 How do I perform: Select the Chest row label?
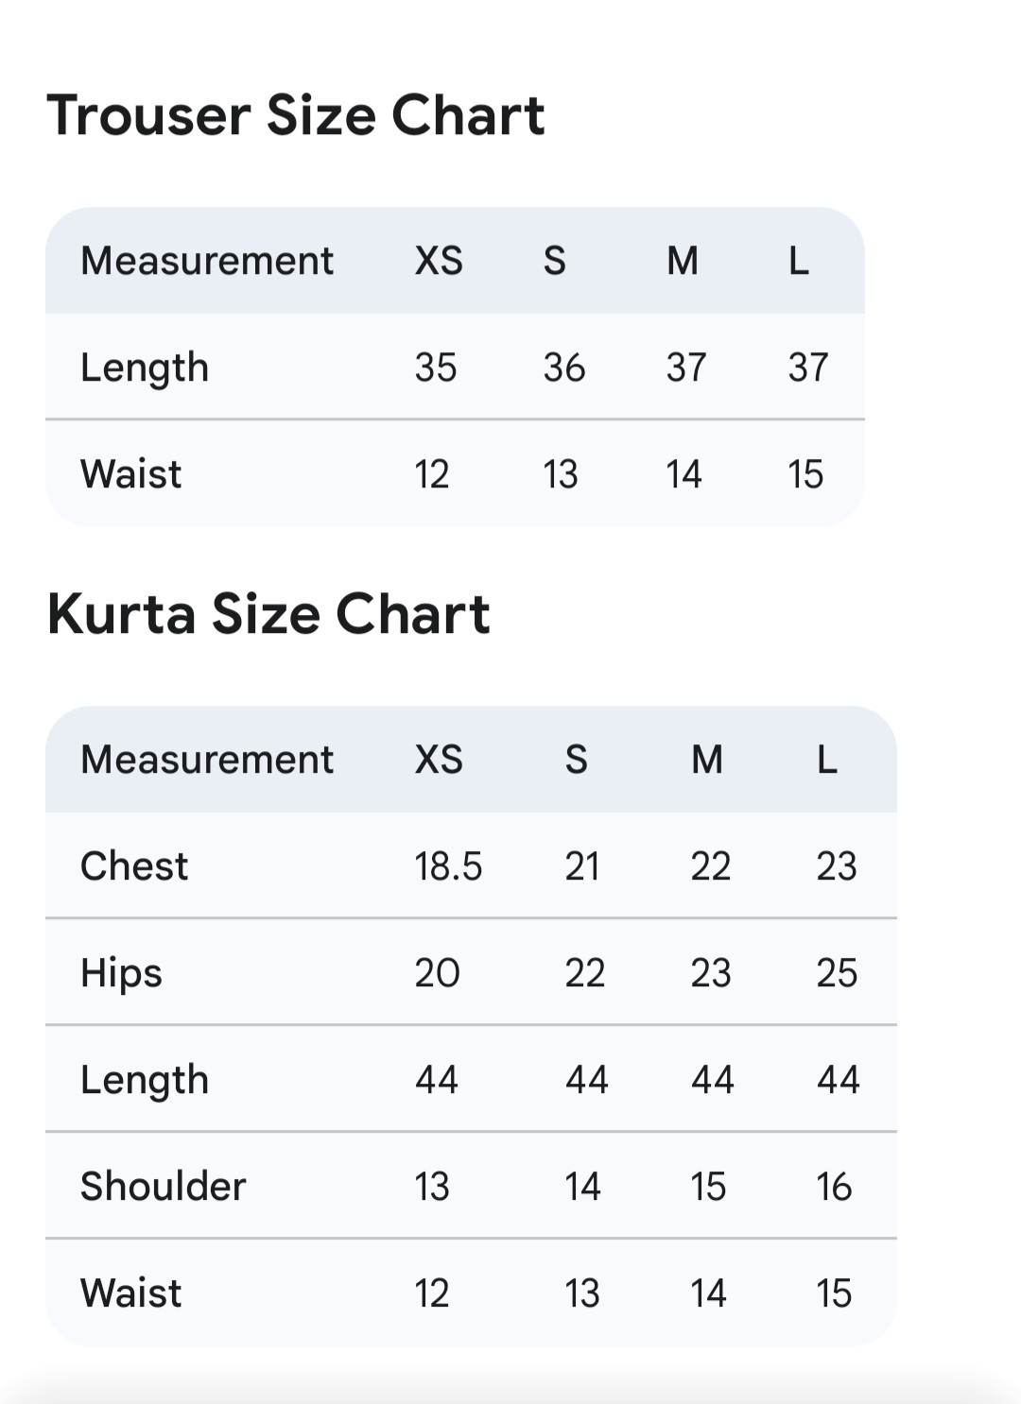pyautogui.click(x=134, y=866)
